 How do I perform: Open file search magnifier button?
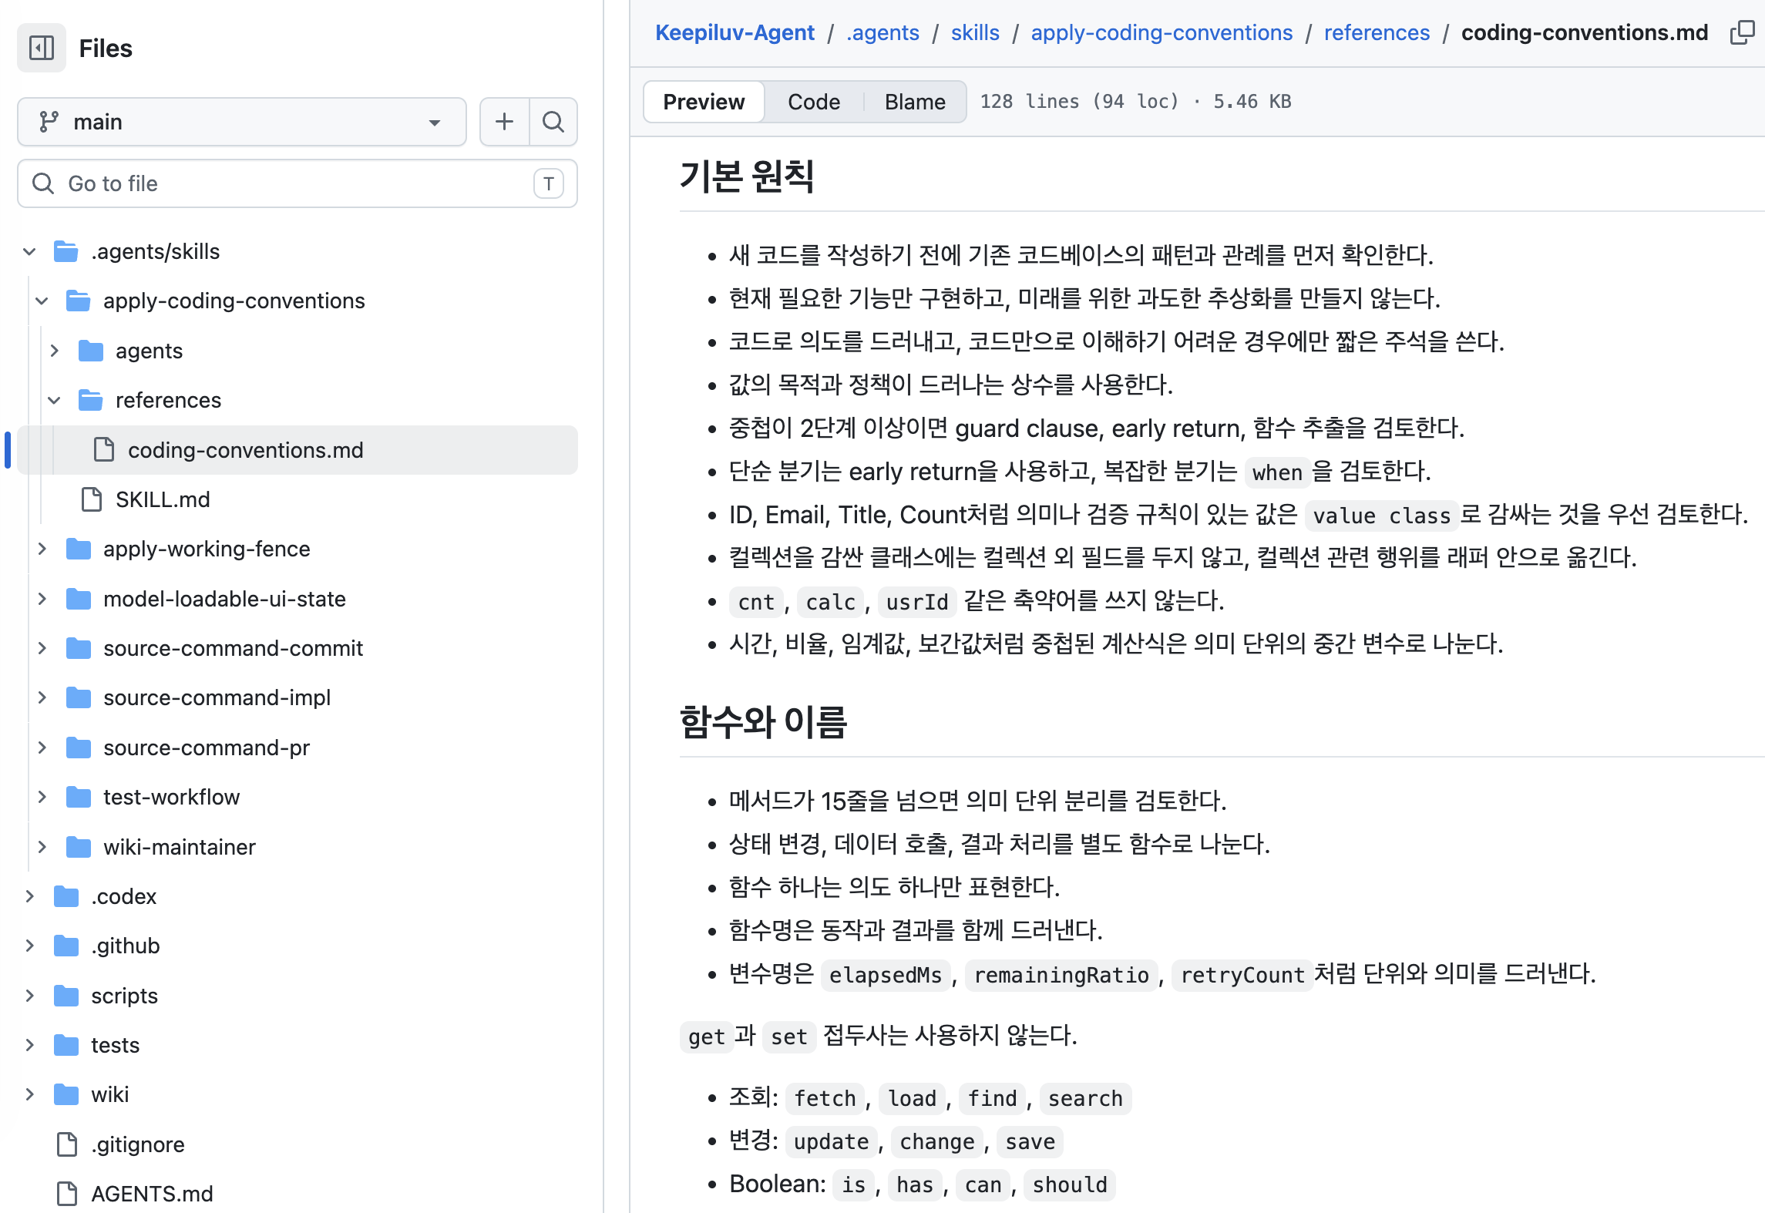coord(553,122)
